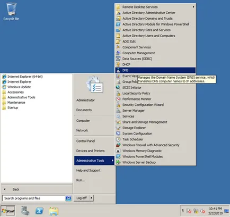Click the Active Directory Administrative Center icon
230x217 pixels.
pos(118,13)
